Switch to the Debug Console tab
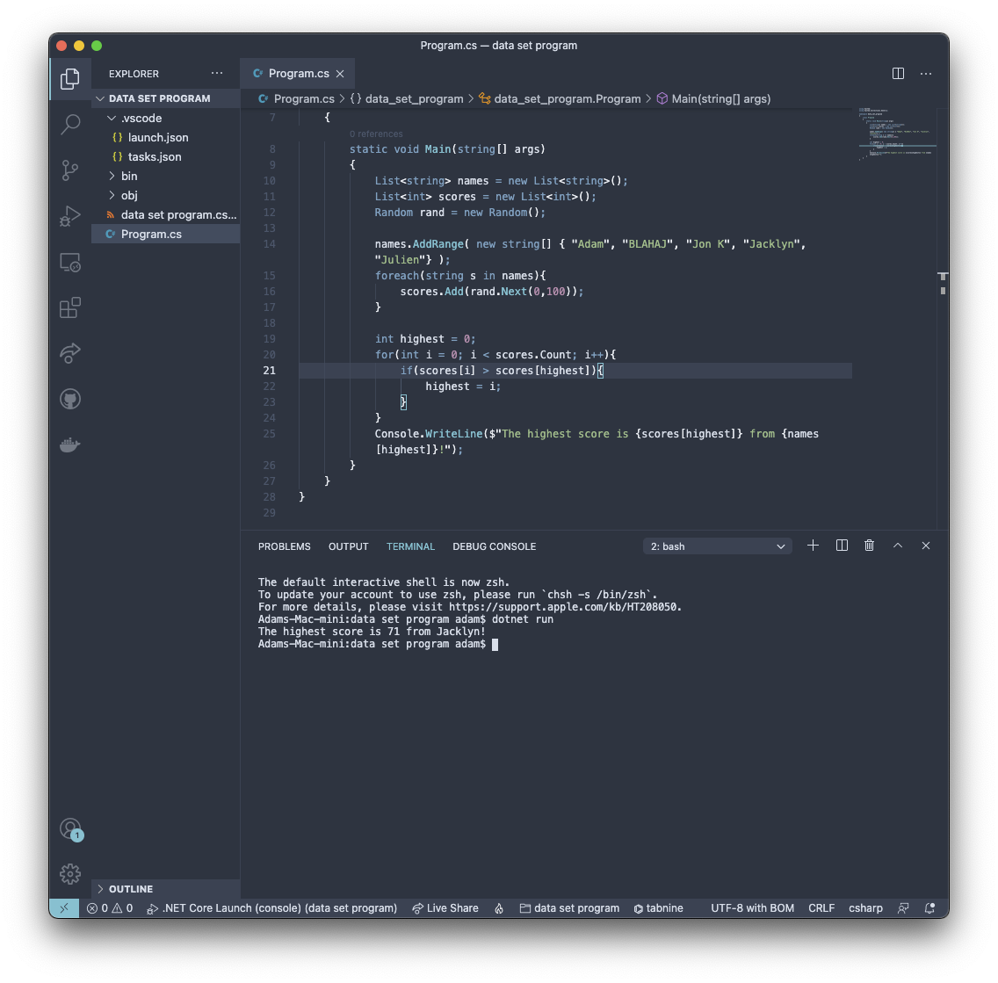This screenshot has width=998, height=983. [x=494, y=546]
